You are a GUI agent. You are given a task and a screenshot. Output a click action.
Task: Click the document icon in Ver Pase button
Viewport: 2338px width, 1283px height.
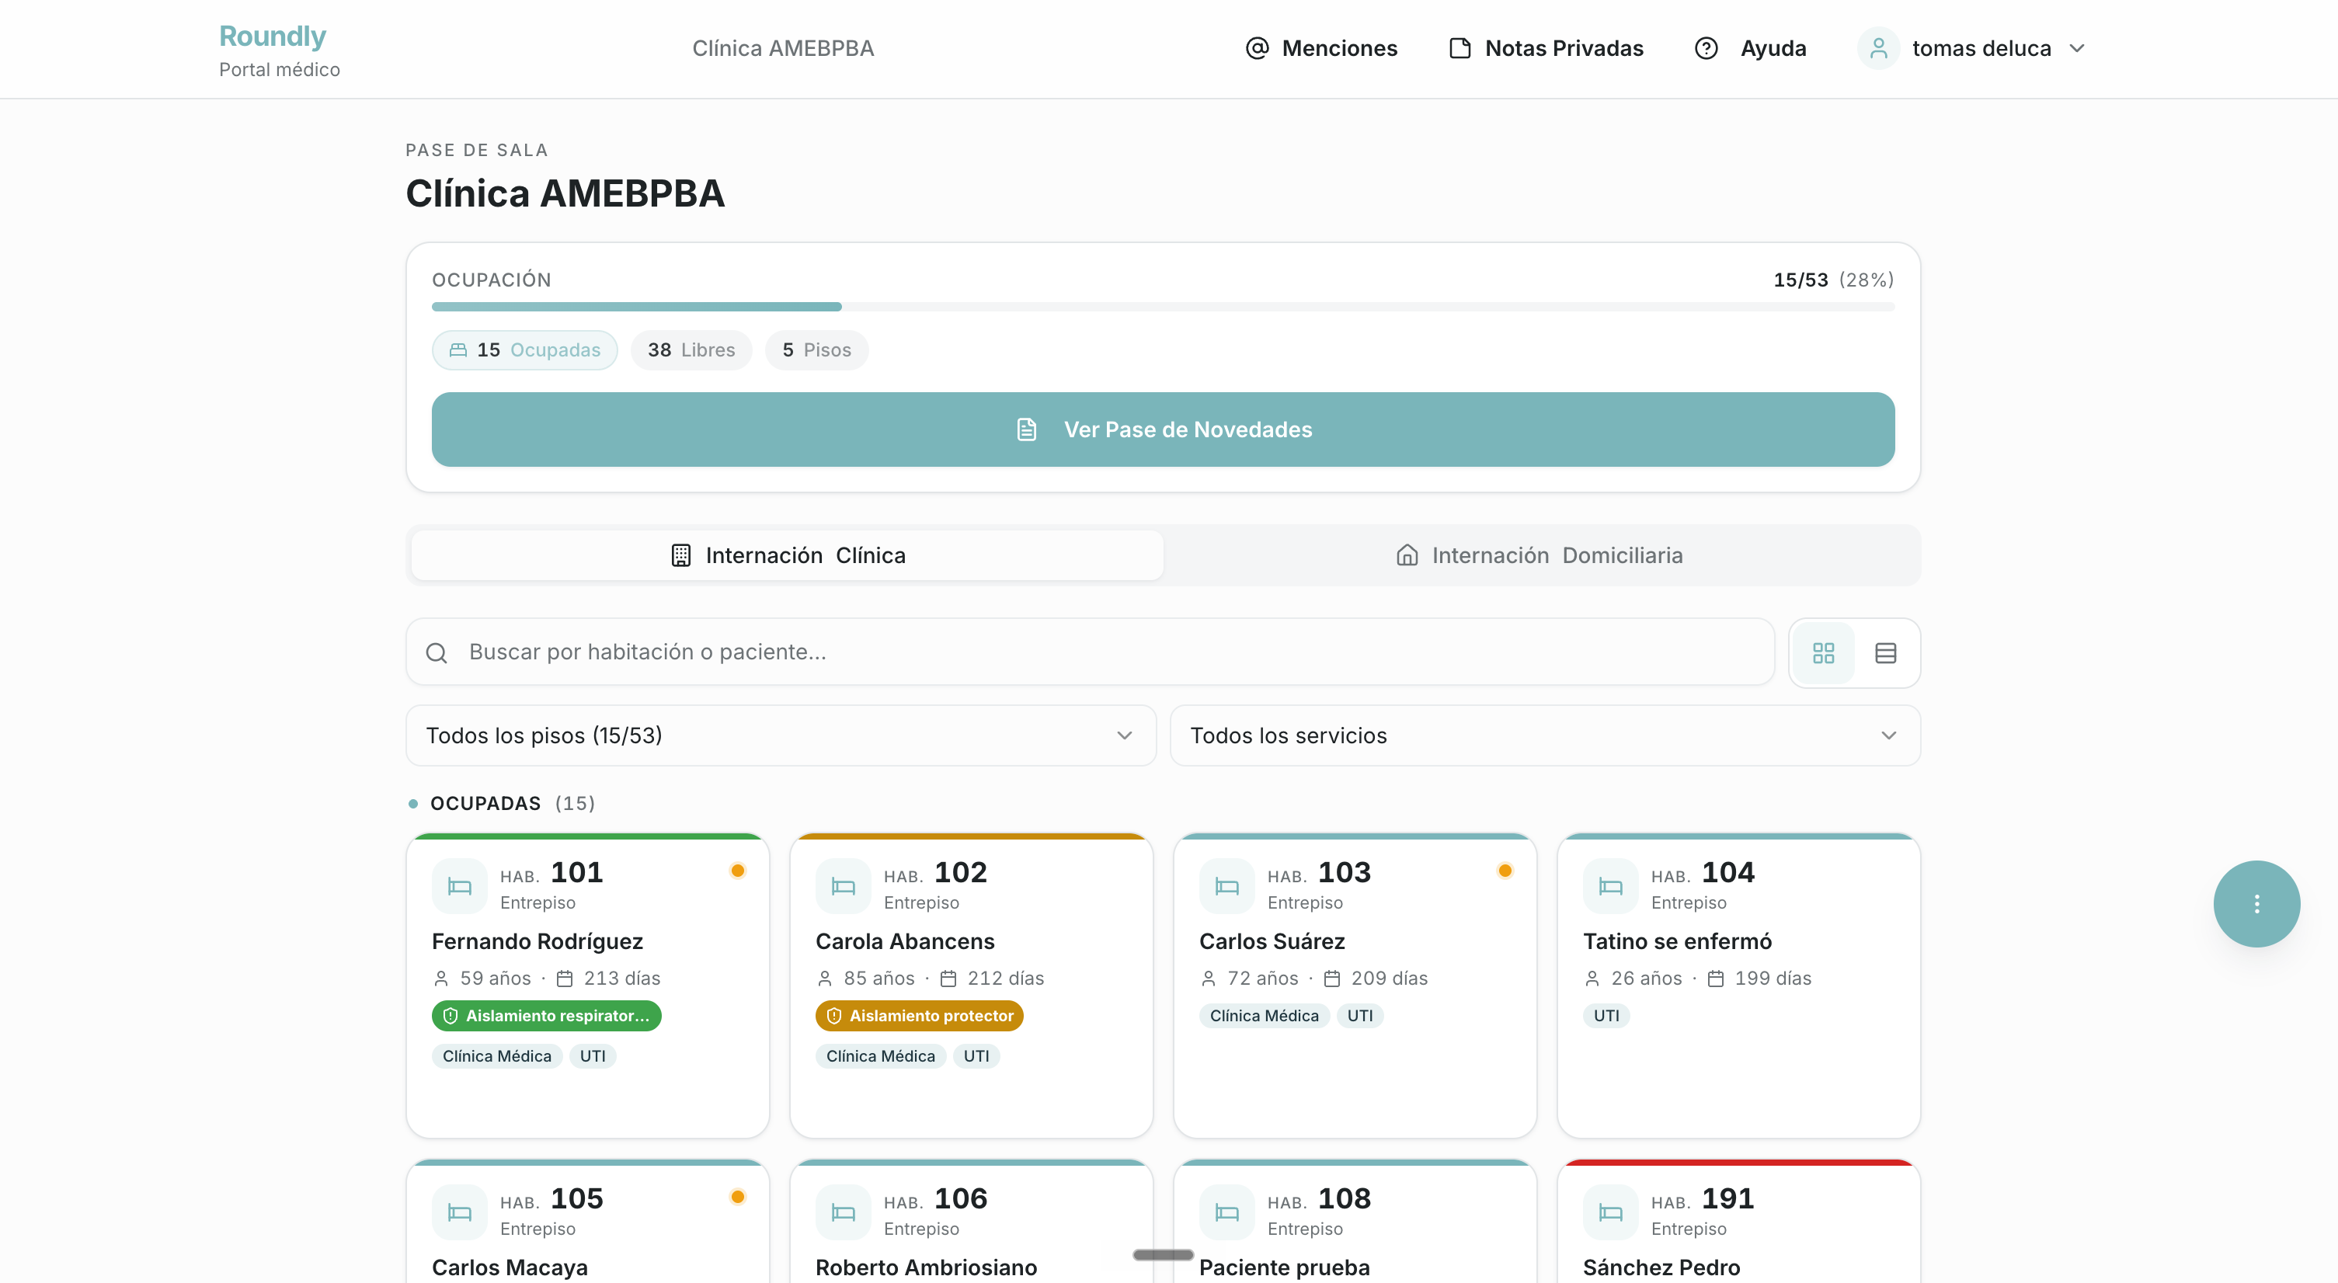pyautogui.click(x=1027, y=429)
